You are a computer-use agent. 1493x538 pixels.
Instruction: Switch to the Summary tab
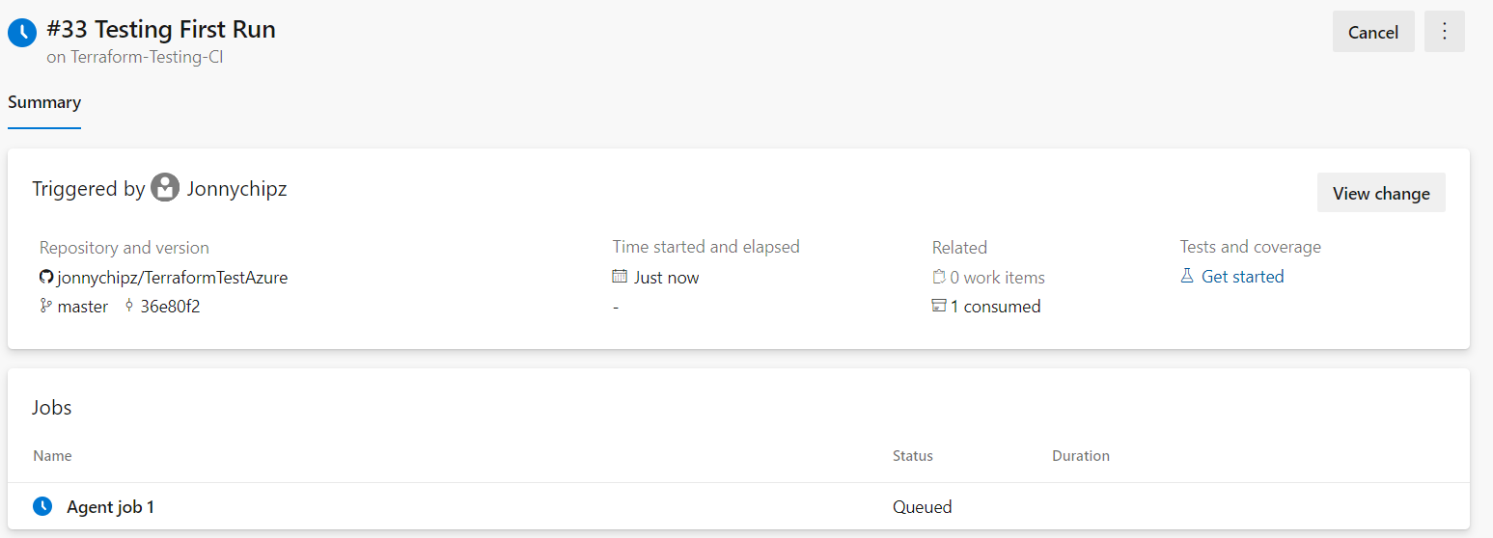[x=44, y=102]
